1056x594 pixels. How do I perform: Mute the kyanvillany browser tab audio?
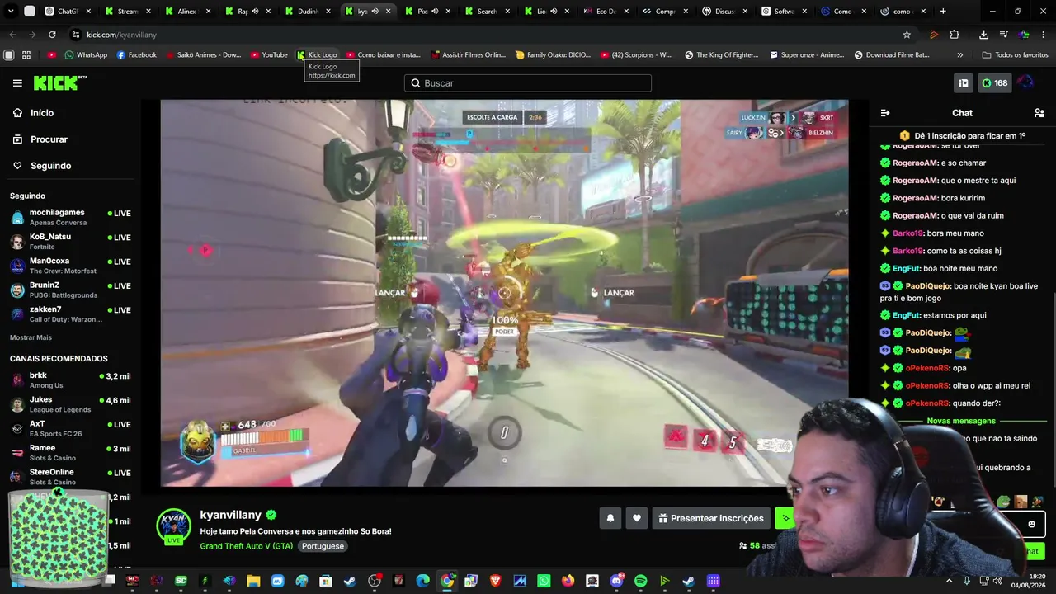pos(375,12)
